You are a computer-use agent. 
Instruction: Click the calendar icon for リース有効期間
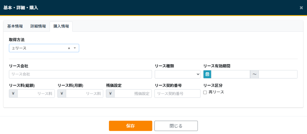pos(207,74)
